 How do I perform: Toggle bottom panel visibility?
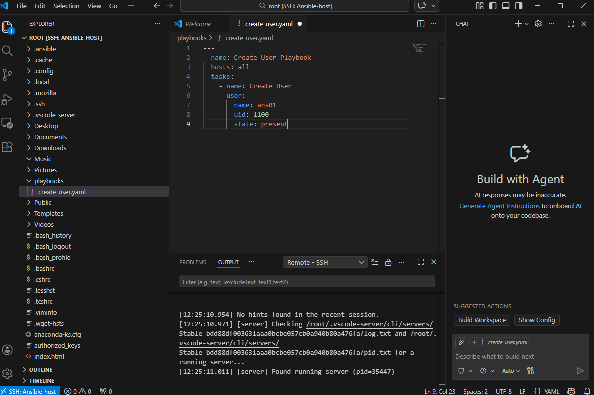(x=506, y=6)
